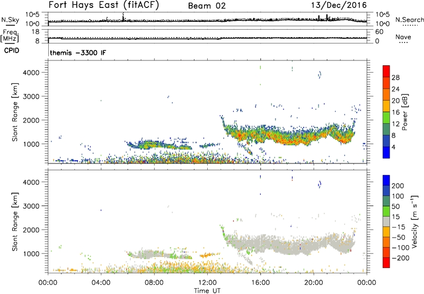This screenshot has height=294, width=424.
Task: Click "Slant Range [km]" label of power panel
Action: (15, 112)
